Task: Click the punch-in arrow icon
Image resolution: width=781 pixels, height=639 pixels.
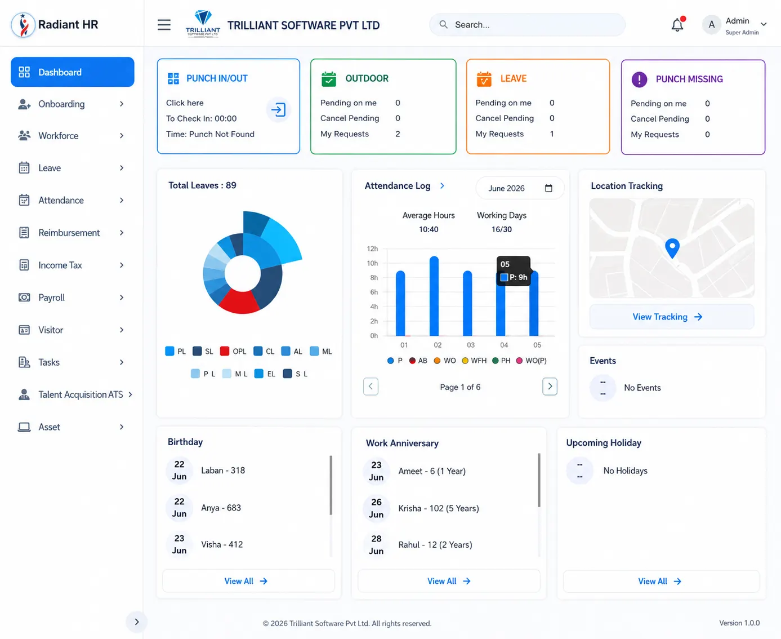Action: click(278, 109)
